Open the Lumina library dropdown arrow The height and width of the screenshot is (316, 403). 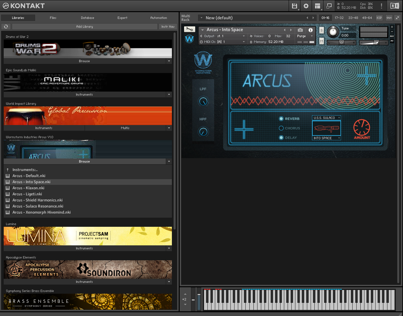(x=169, y=248)
